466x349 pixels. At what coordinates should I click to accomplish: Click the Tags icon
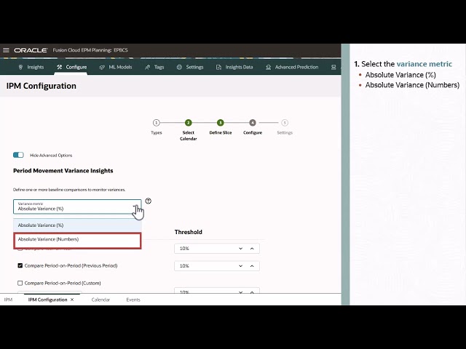(147, 68)
